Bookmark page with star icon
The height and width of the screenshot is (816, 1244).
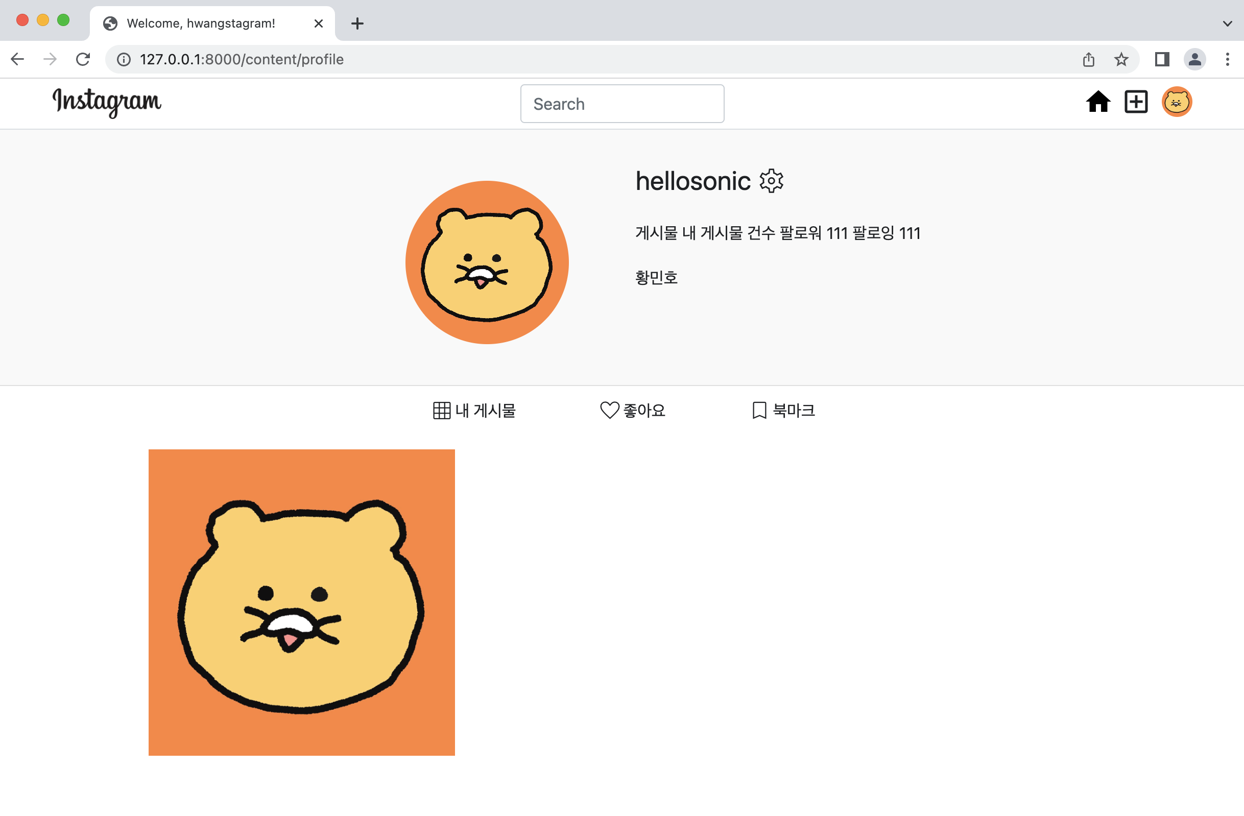pos(1120,60)
